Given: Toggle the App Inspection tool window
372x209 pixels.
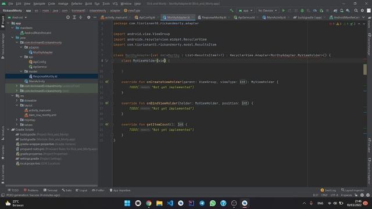Looking at the screenshot, I should point(120,190).
